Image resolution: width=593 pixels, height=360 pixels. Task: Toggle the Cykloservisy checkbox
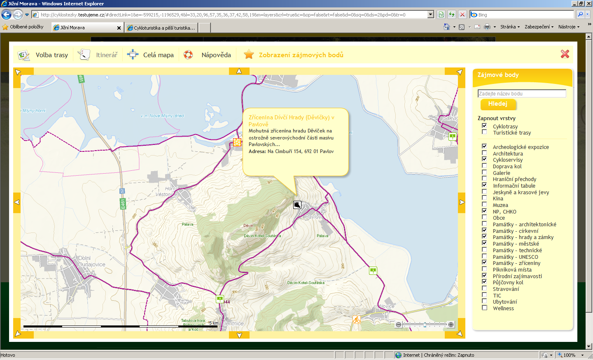[484, 159]
